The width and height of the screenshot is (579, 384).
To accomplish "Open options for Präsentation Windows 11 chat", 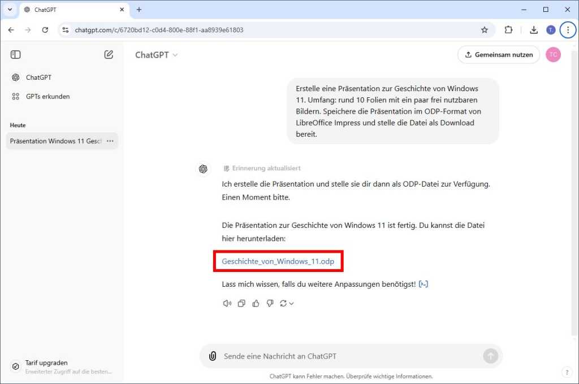I will click(x=110, y=141).
